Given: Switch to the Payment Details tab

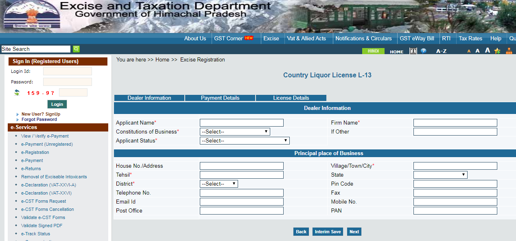Looking at the screenshot, I should 220,98.
